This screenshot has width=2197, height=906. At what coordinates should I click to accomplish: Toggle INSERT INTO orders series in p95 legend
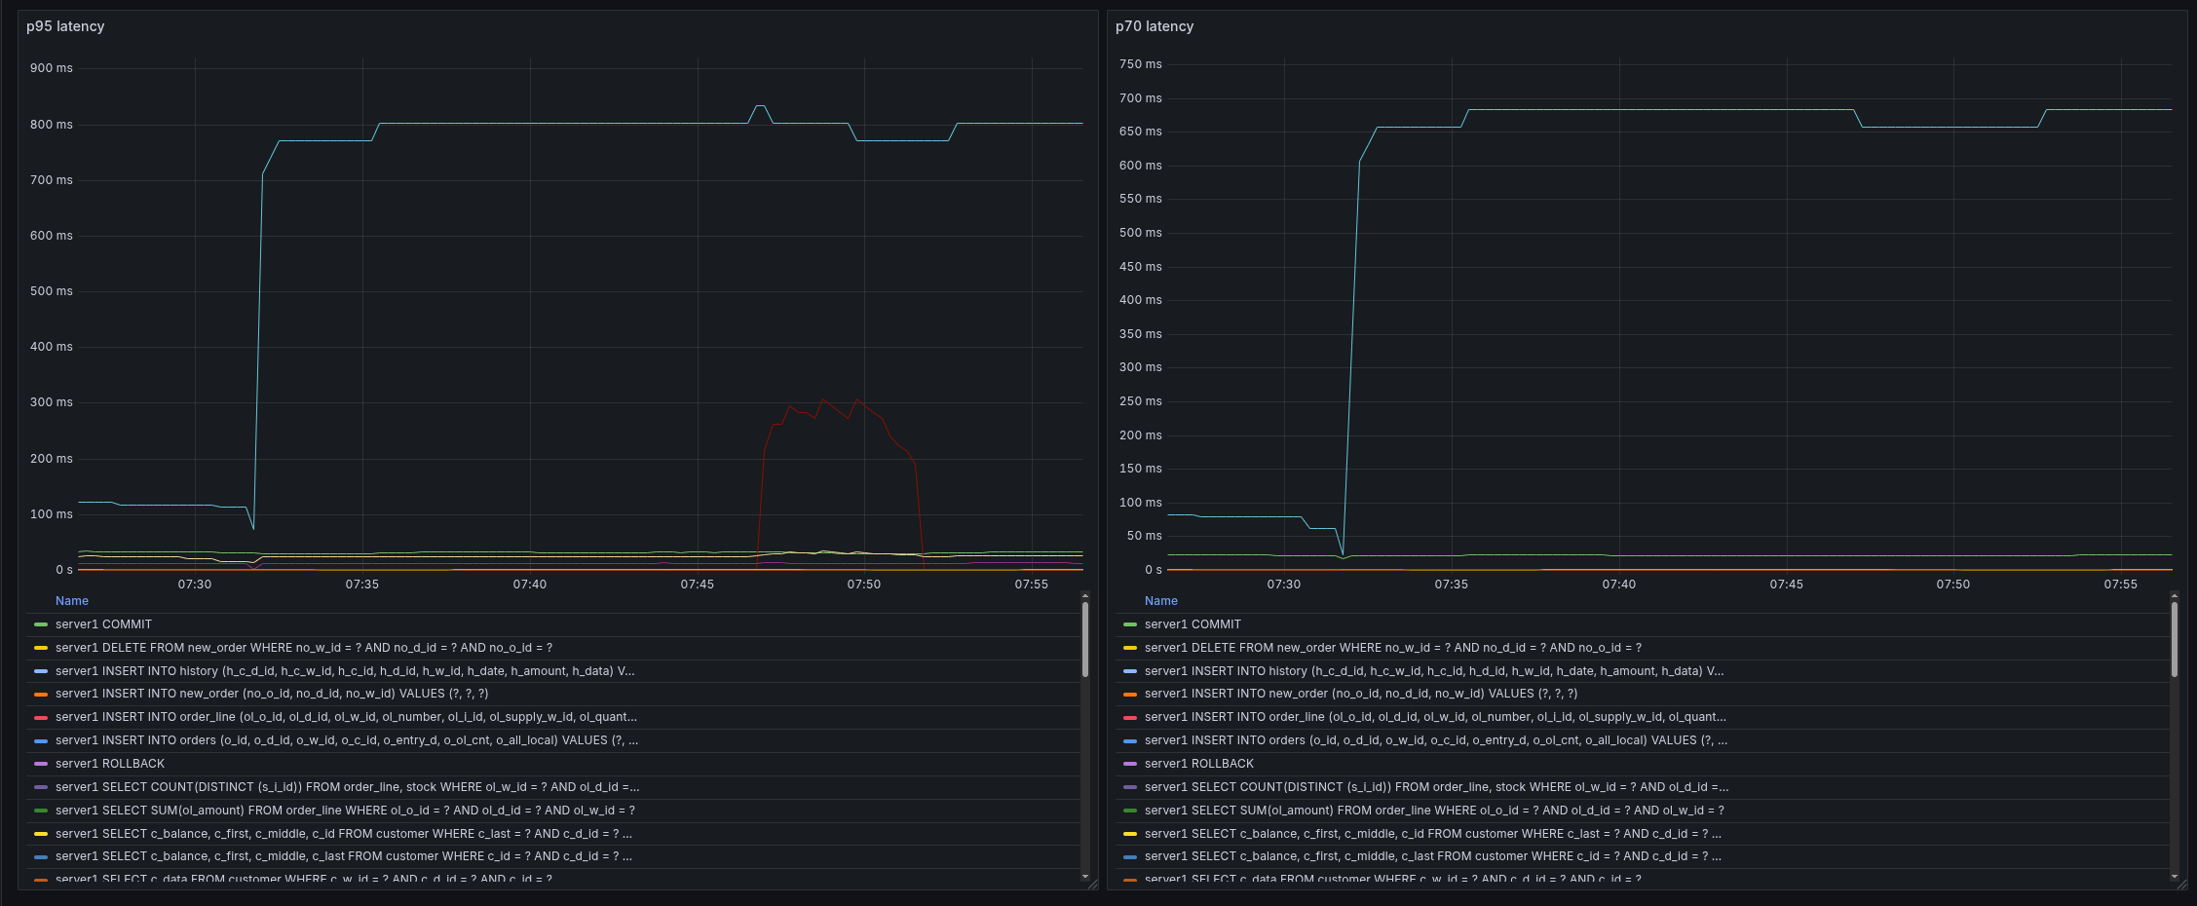(346, 740)
